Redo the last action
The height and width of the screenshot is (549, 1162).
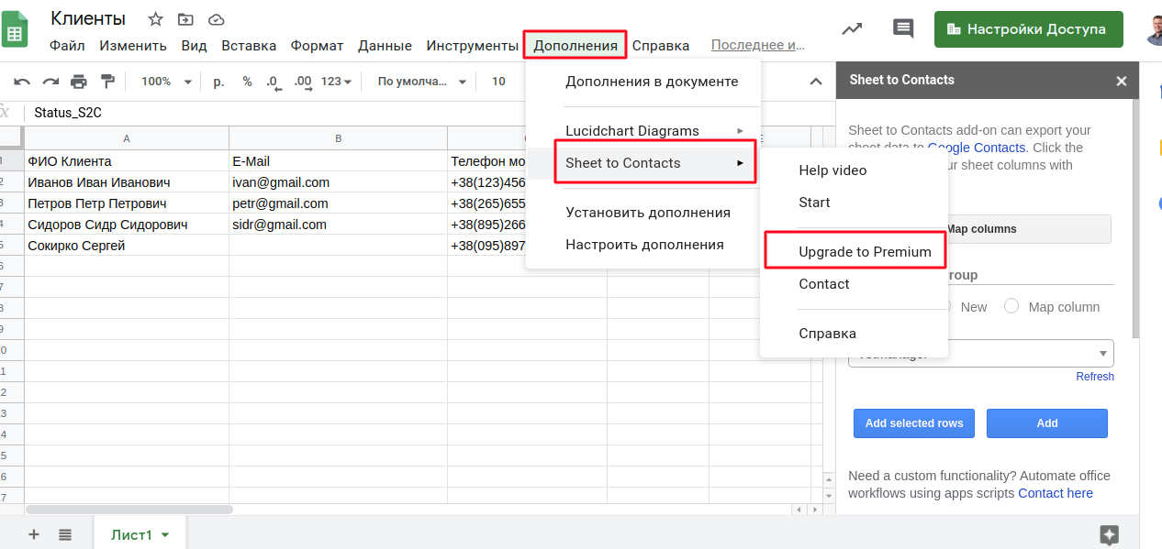[50, 82]
